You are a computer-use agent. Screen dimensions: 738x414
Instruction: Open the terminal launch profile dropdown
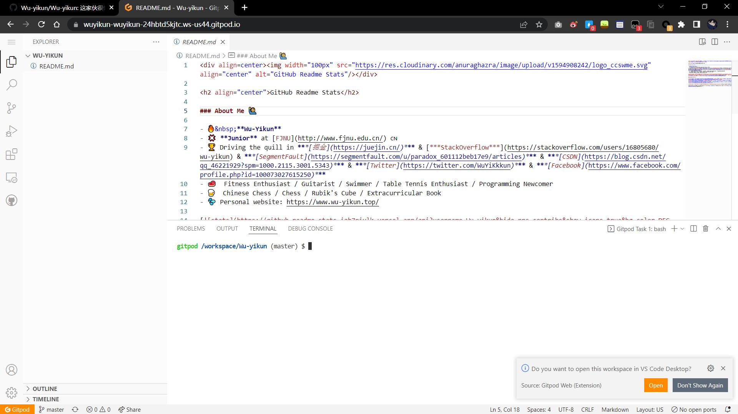pos(682,229)
